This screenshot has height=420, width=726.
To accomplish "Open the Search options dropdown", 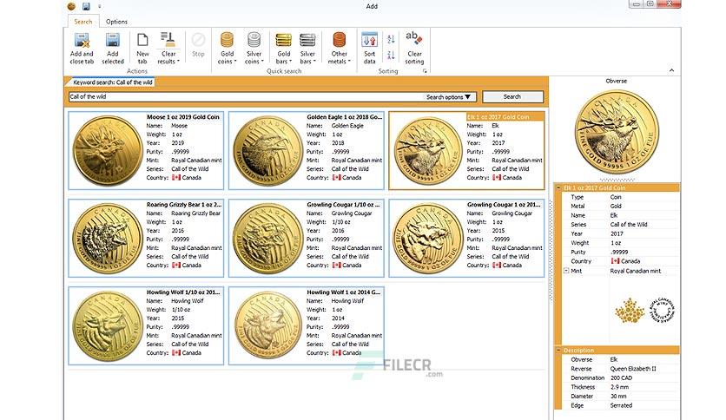I will tap(448, 97).
